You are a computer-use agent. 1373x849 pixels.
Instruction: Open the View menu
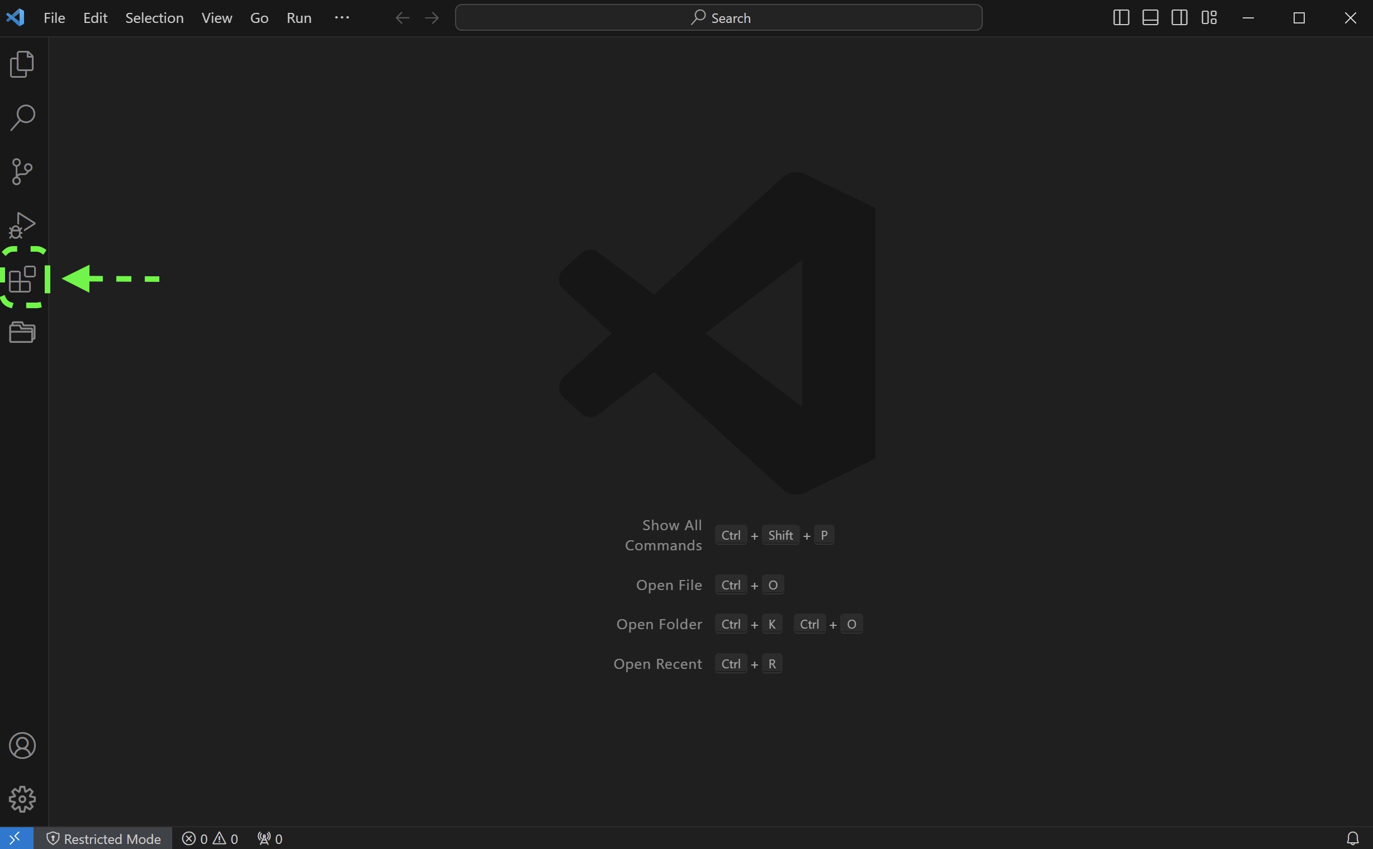click(x=216, y=18)
